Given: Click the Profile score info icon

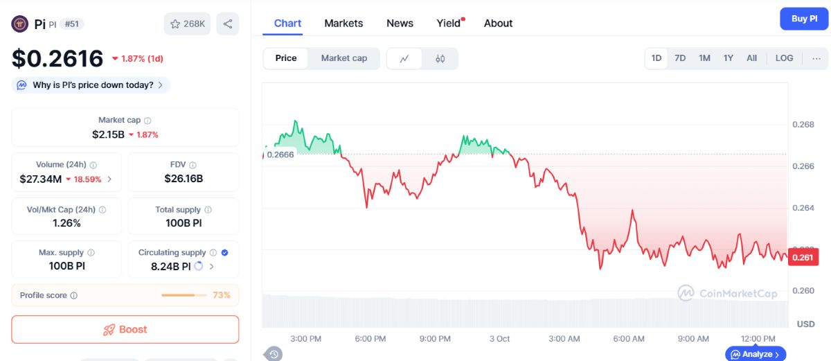Looking at the screenshot, I should tap(74, 295).
